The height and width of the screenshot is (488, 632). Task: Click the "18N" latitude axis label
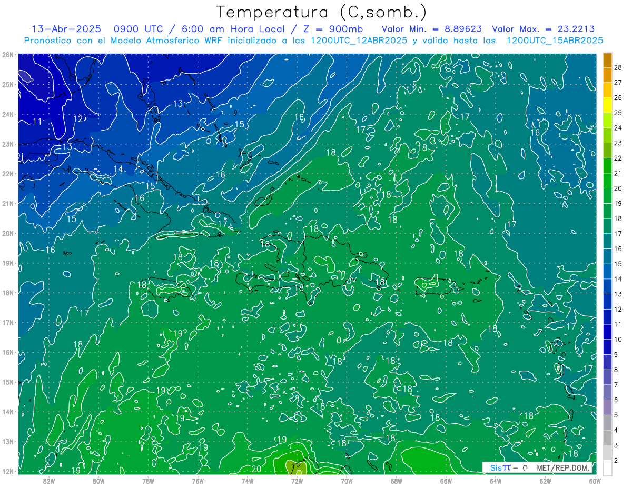[8, 293]
